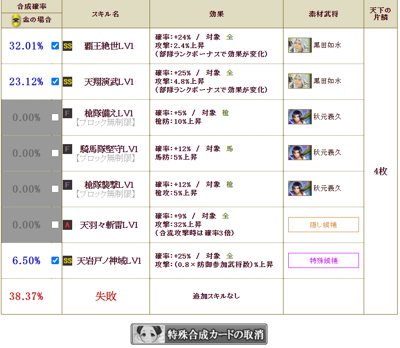The image size is (400, 348).
Task: Click the skill name 槍隊備えLV1
Action: (109, 113)
